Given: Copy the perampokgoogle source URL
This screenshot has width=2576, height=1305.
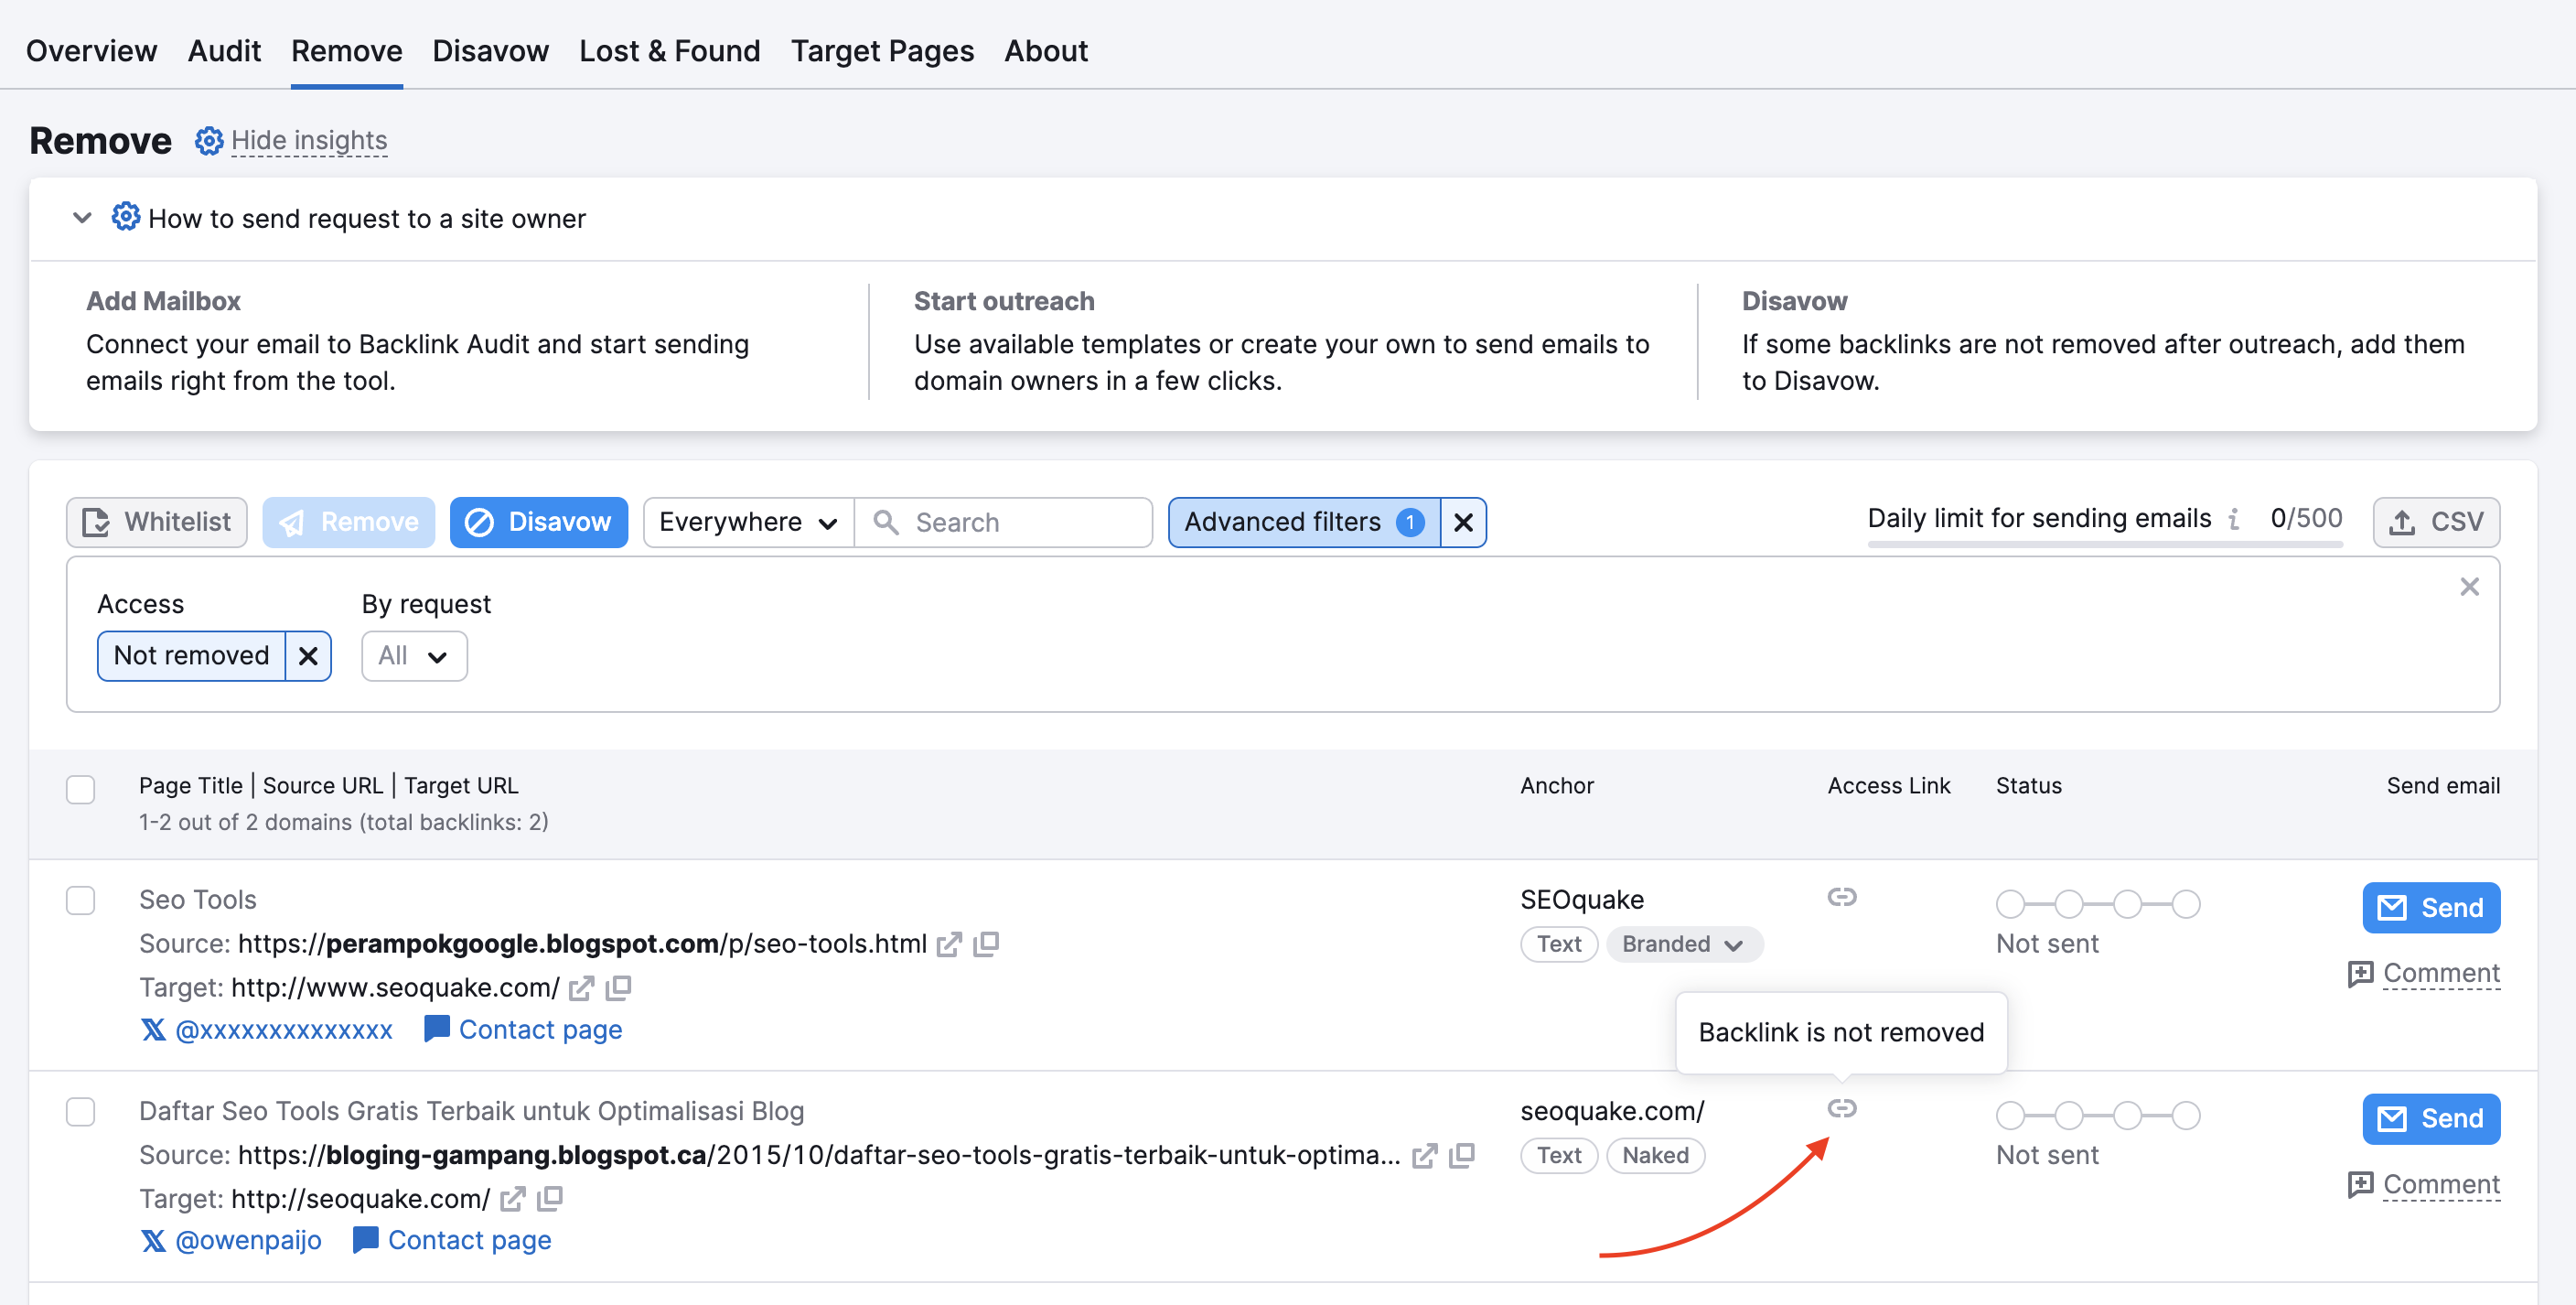Looking at the screenshot, I should point(988,944).
